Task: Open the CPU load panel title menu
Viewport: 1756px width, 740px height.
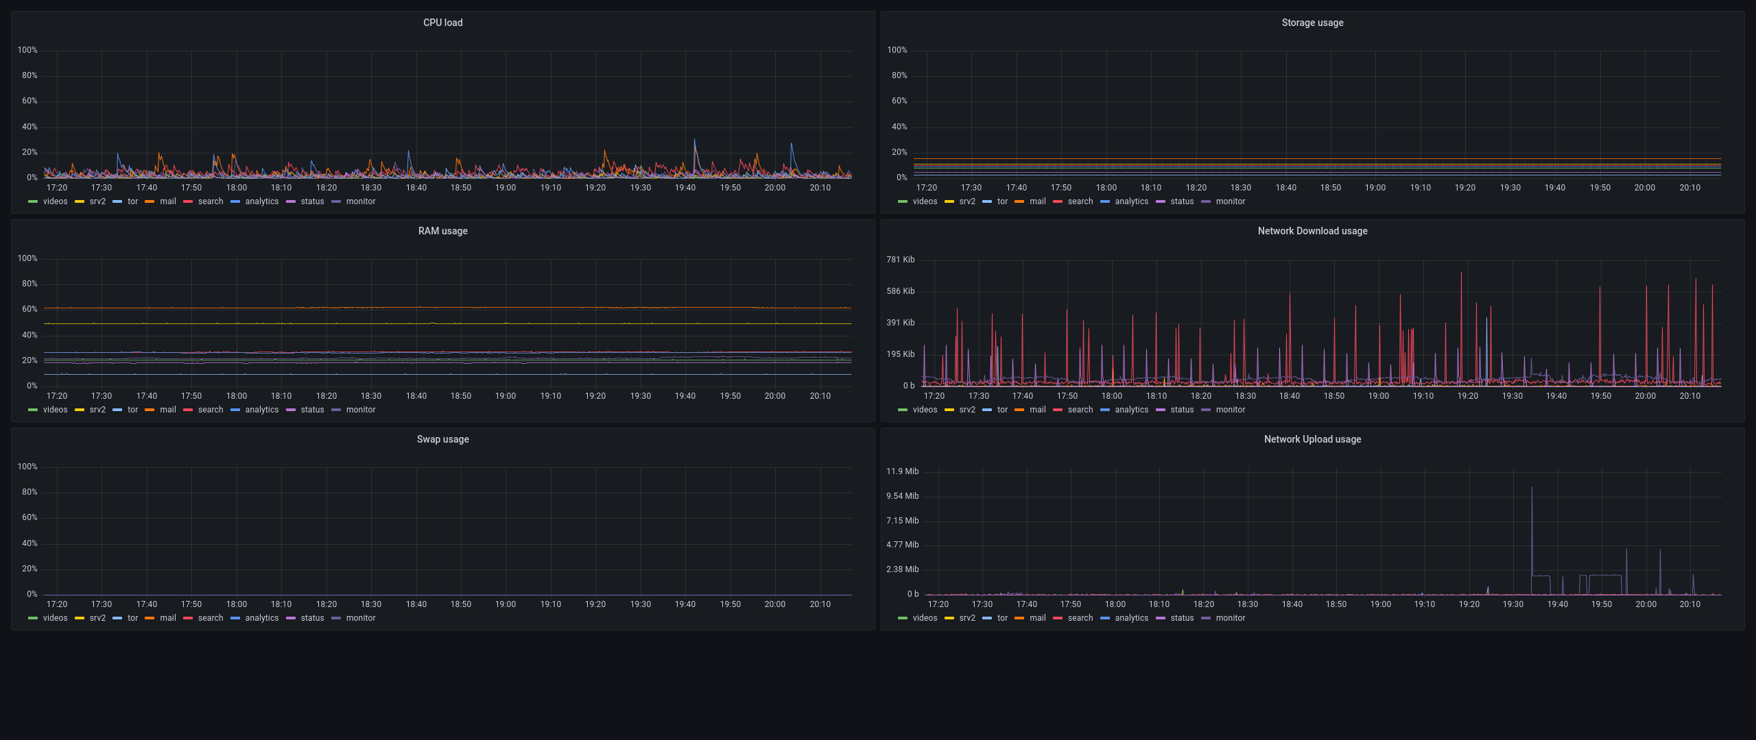Action: tap(442, 23)
